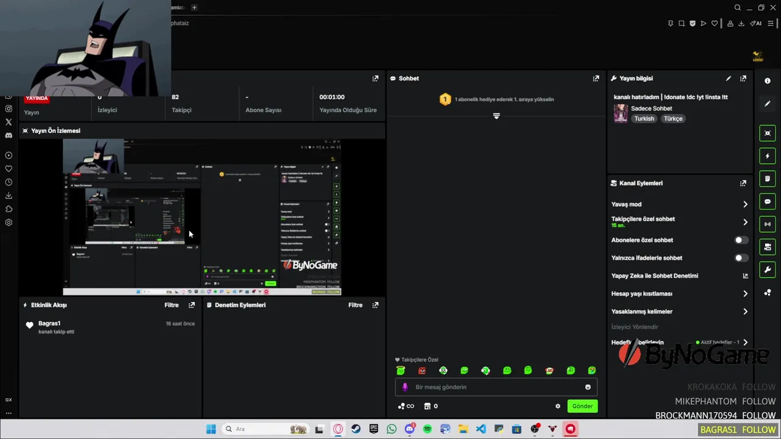Click in the Bir mesaj gönderin field

point(497,387)
